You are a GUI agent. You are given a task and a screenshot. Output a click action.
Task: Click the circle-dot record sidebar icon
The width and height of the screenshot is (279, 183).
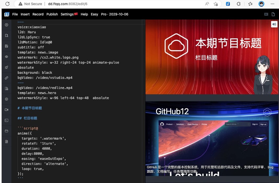click(7, 99)
